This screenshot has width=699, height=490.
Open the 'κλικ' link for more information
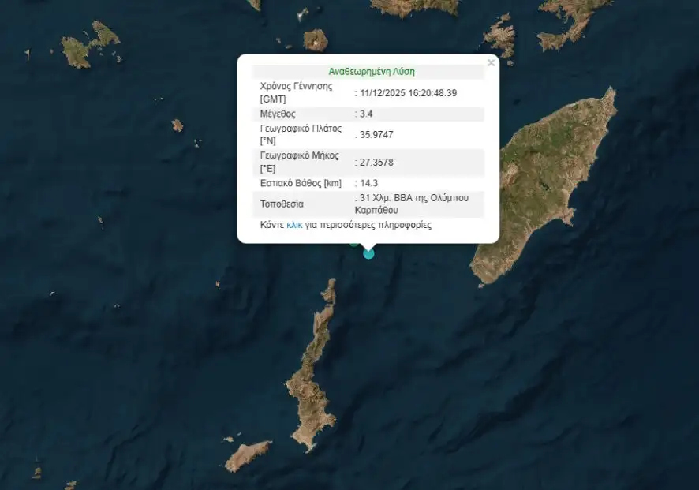(x=293, y=225)
